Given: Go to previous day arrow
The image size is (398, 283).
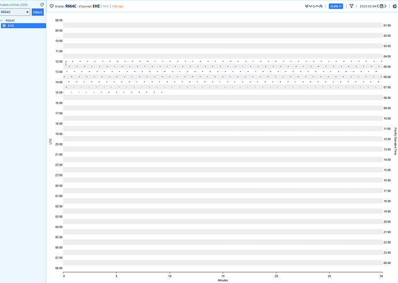Looking at the screenshot, I should click(x=378, y=6).
